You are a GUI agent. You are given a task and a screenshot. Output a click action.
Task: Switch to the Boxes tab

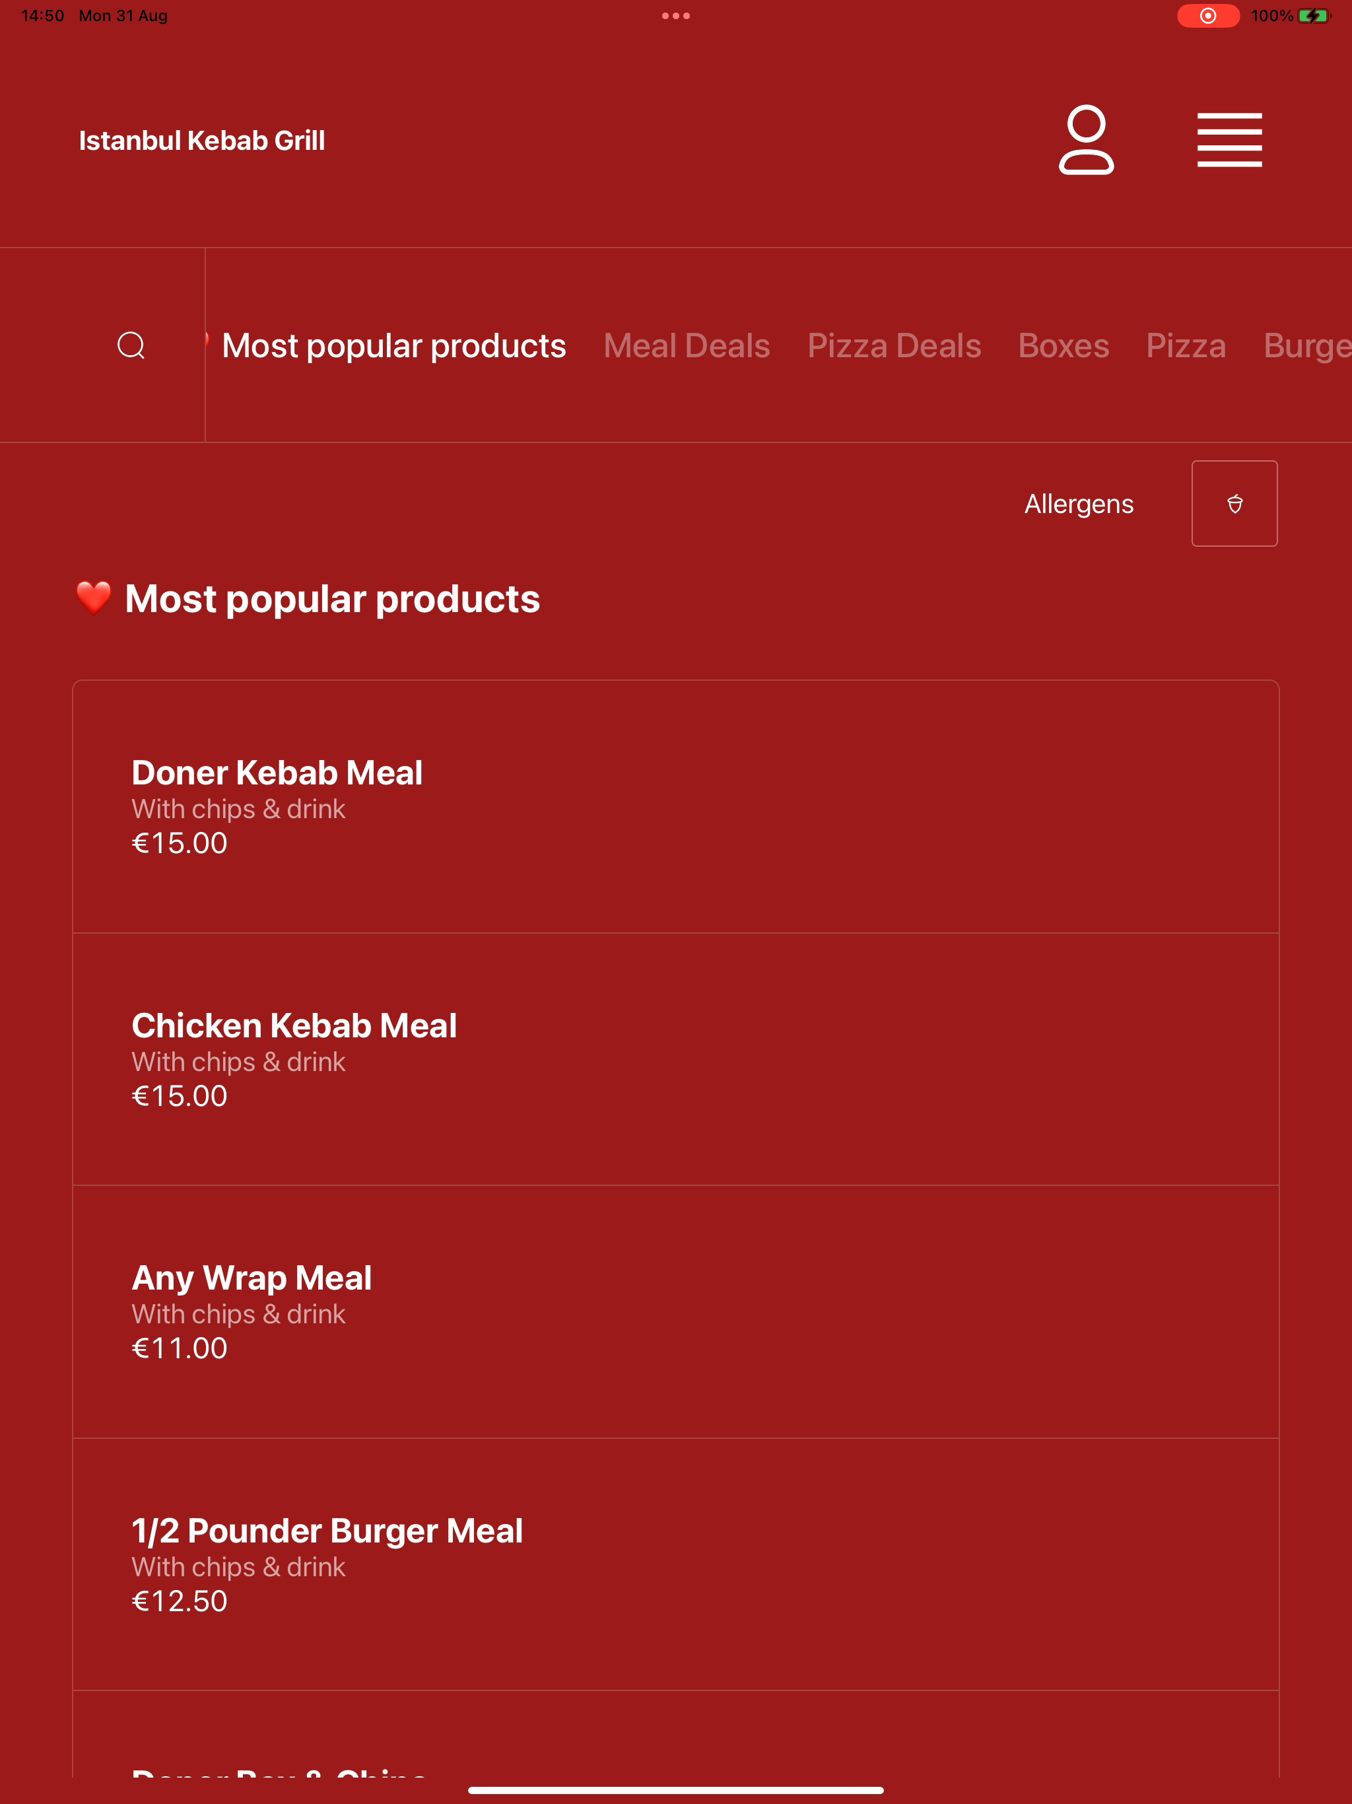1064,346
